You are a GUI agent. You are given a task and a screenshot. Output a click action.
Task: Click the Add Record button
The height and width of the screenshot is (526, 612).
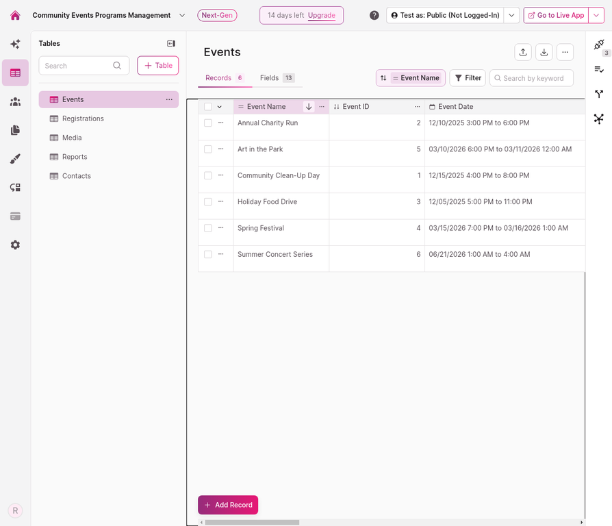[x=228, y=505]
